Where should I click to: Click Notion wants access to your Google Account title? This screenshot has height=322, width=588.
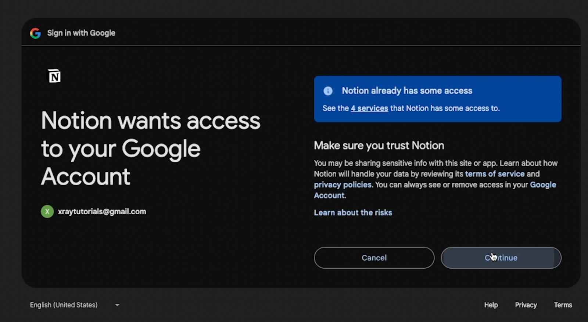(151, 149)
